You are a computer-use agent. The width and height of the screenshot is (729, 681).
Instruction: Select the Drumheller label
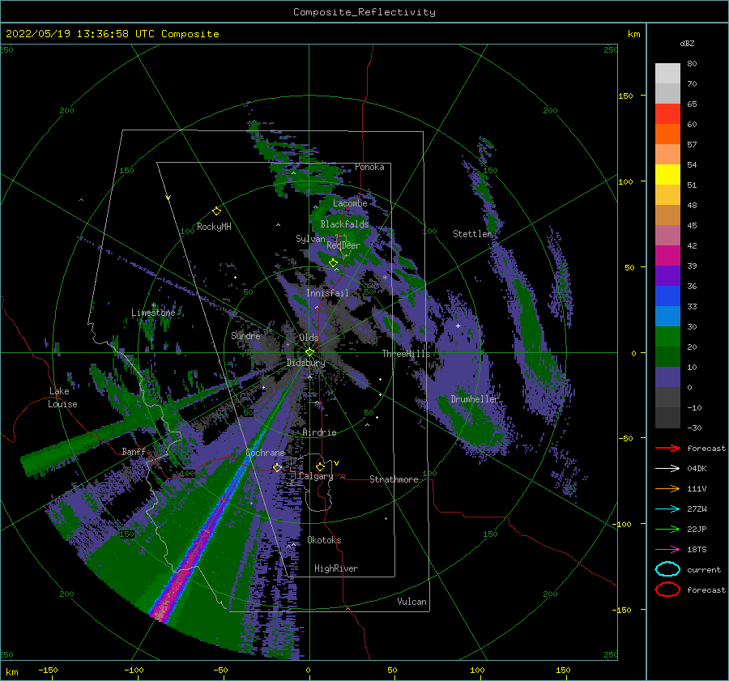click(474, 399)
